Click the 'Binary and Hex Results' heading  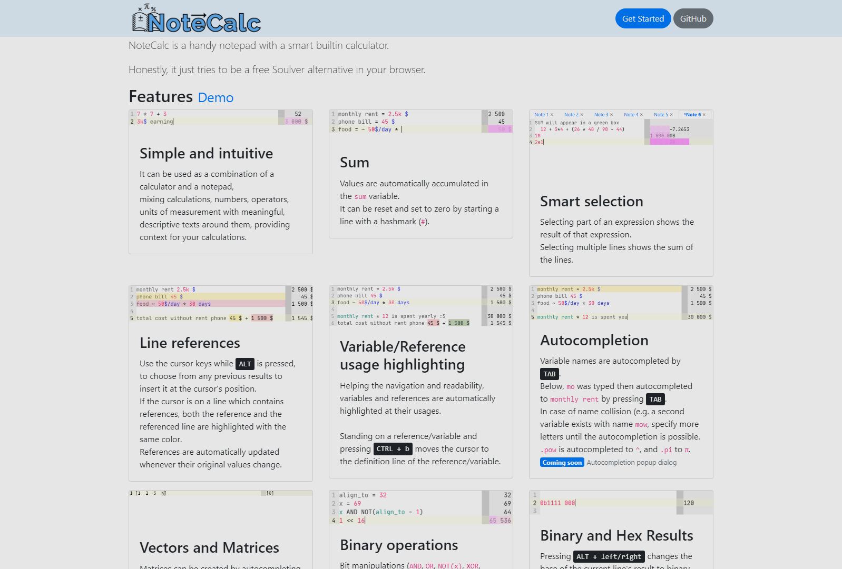[x=616, y=536]
